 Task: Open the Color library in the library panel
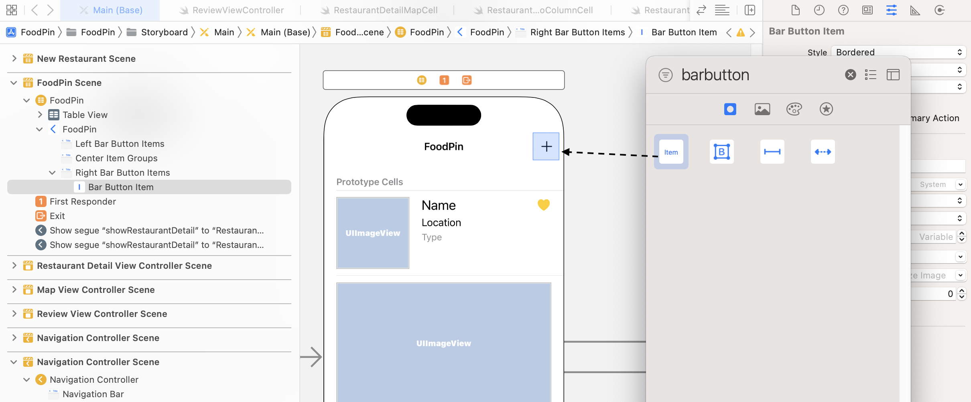point(794,109)
